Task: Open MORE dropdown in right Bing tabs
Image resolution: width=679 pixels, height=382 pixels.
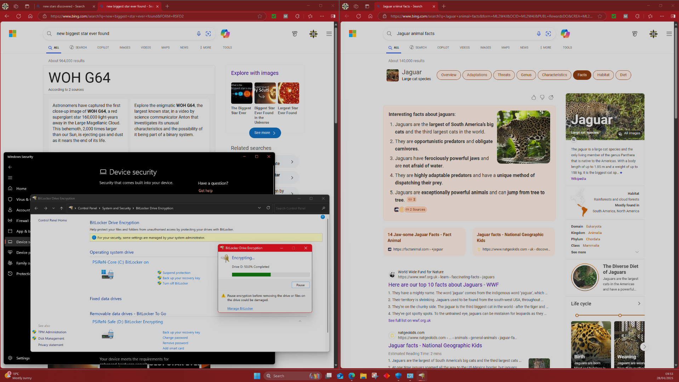Action: pos(546,47)
